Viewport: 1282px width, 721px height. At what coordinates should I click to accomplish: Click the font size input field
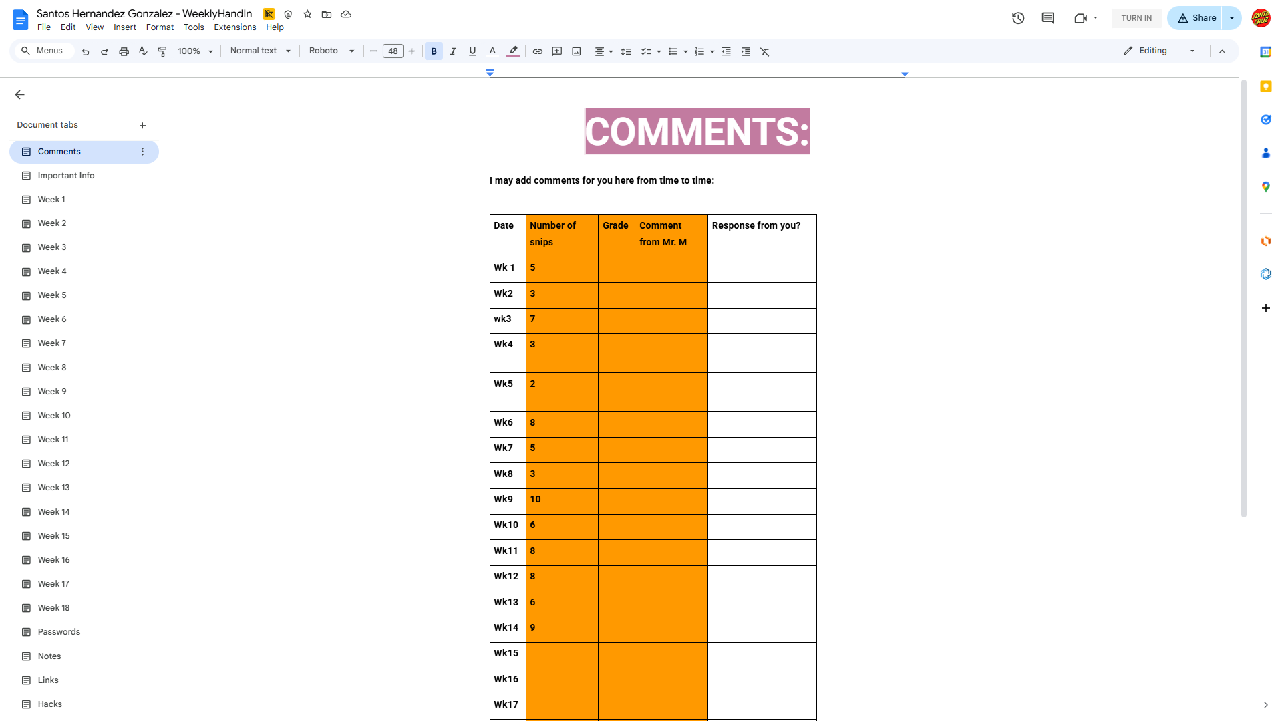[x=393, y=51]
